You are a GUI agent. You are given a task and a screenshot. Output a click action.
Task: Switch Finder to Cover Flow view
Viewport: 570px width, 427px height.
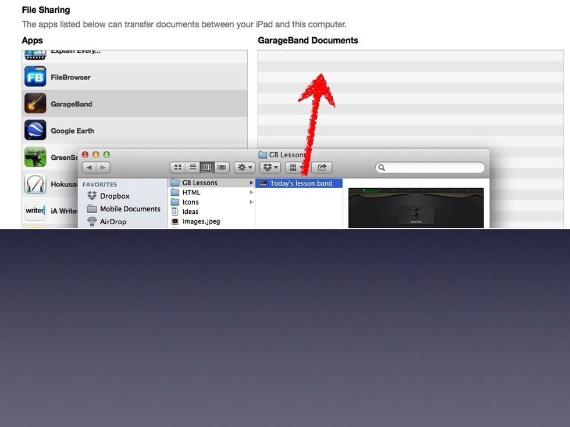(x=222, y=167)
